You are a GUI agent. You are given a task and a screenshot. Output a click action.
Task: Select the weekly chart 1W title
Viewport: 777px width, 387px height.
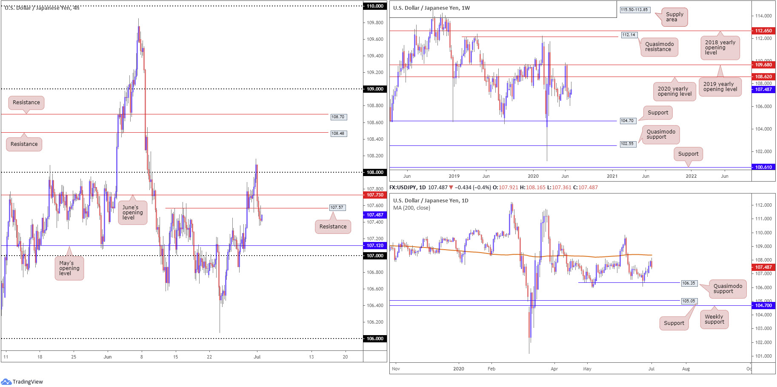tap(431, 8)
